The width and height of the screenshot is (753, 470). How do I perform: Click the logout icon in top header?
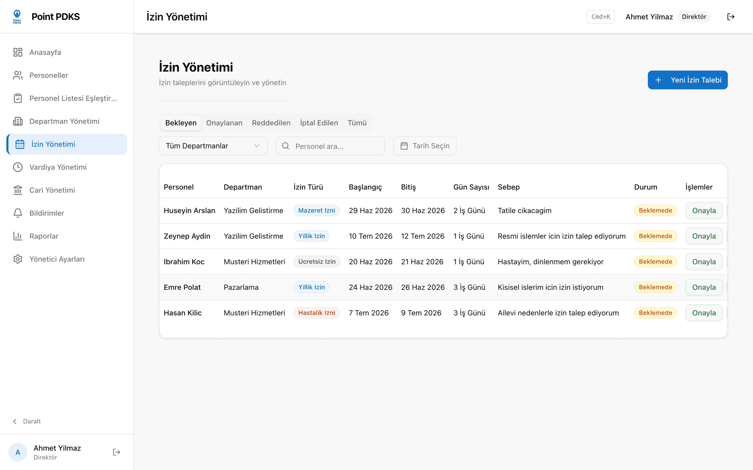click(731, 16)
